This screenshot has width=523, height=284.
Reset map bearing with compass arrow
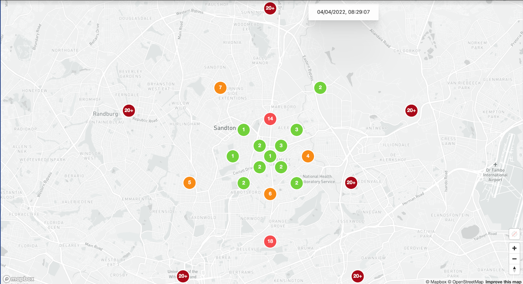tap(514, 269)
